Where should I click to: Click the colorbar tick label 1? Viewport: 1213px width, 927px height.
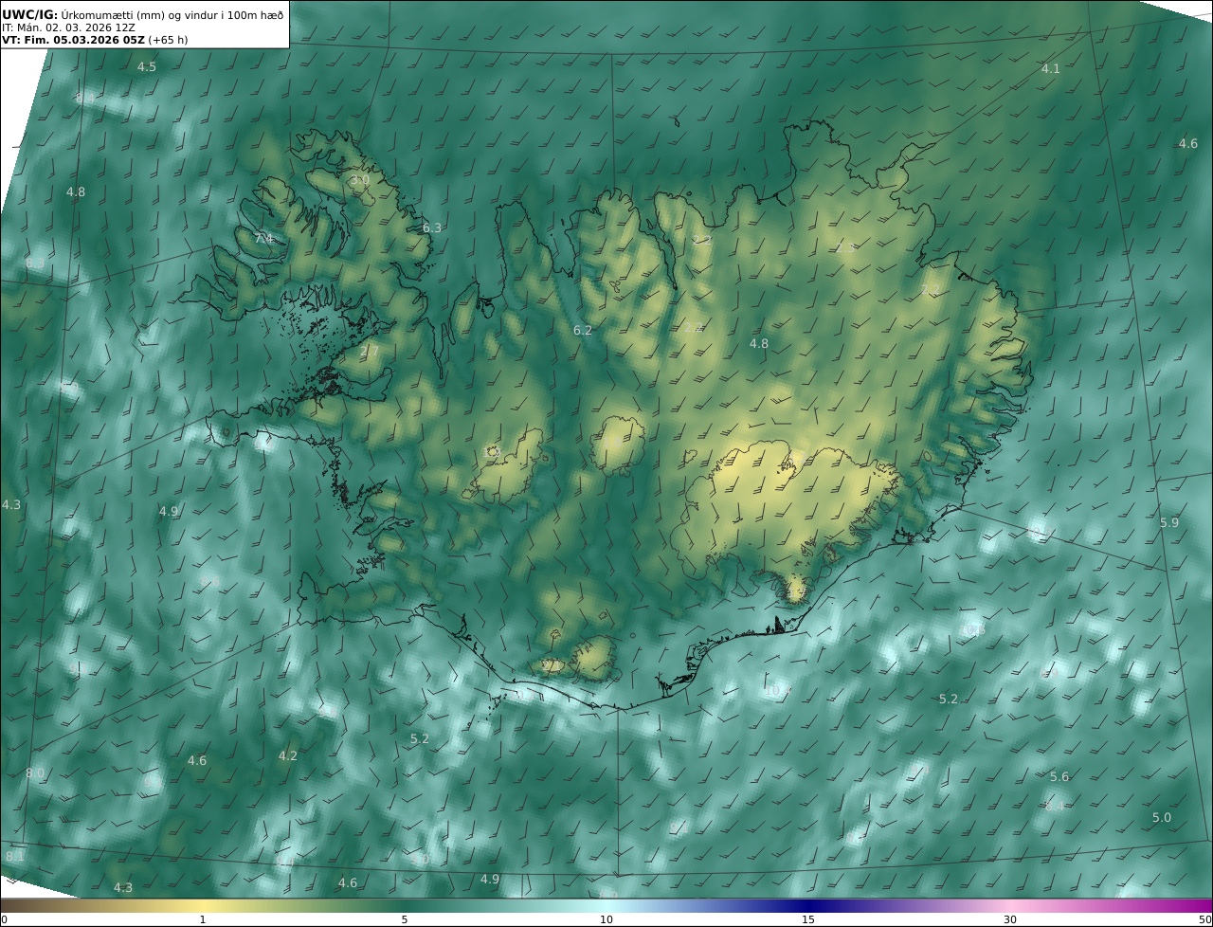point(203,919)
